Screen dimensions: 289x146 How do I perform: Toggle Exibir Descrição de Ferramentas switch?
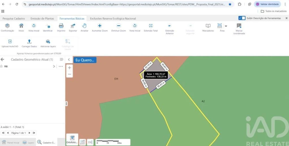(x=242, y=18)
